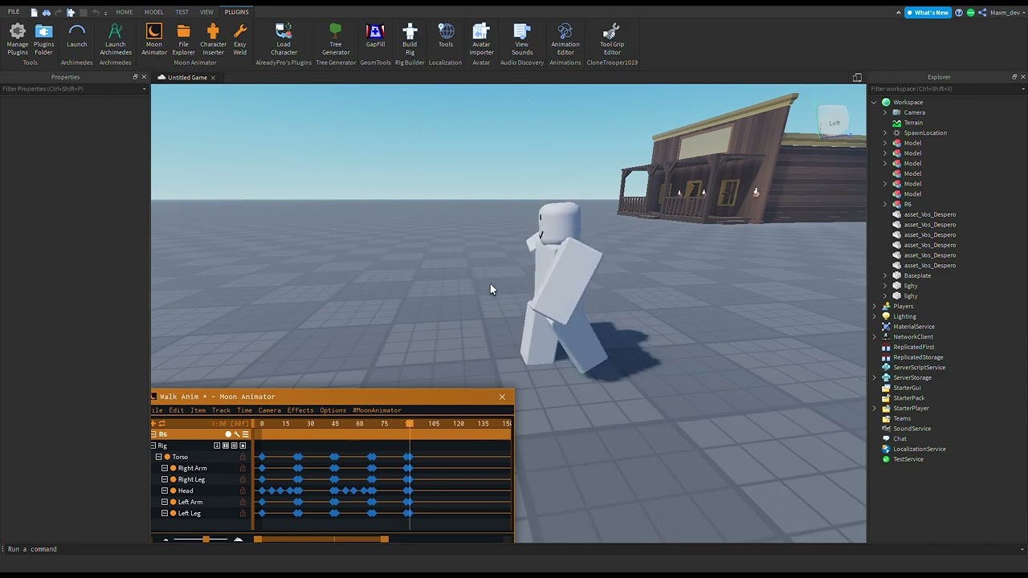Click the add item plus icon in Moon Animator
The image size is (1028, 578).
tap(153, 423)
